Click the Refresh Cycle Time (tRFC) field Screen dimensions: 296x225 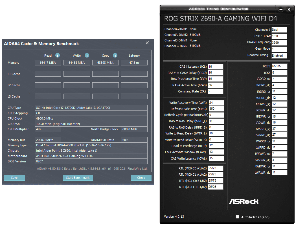click(216, 109)
